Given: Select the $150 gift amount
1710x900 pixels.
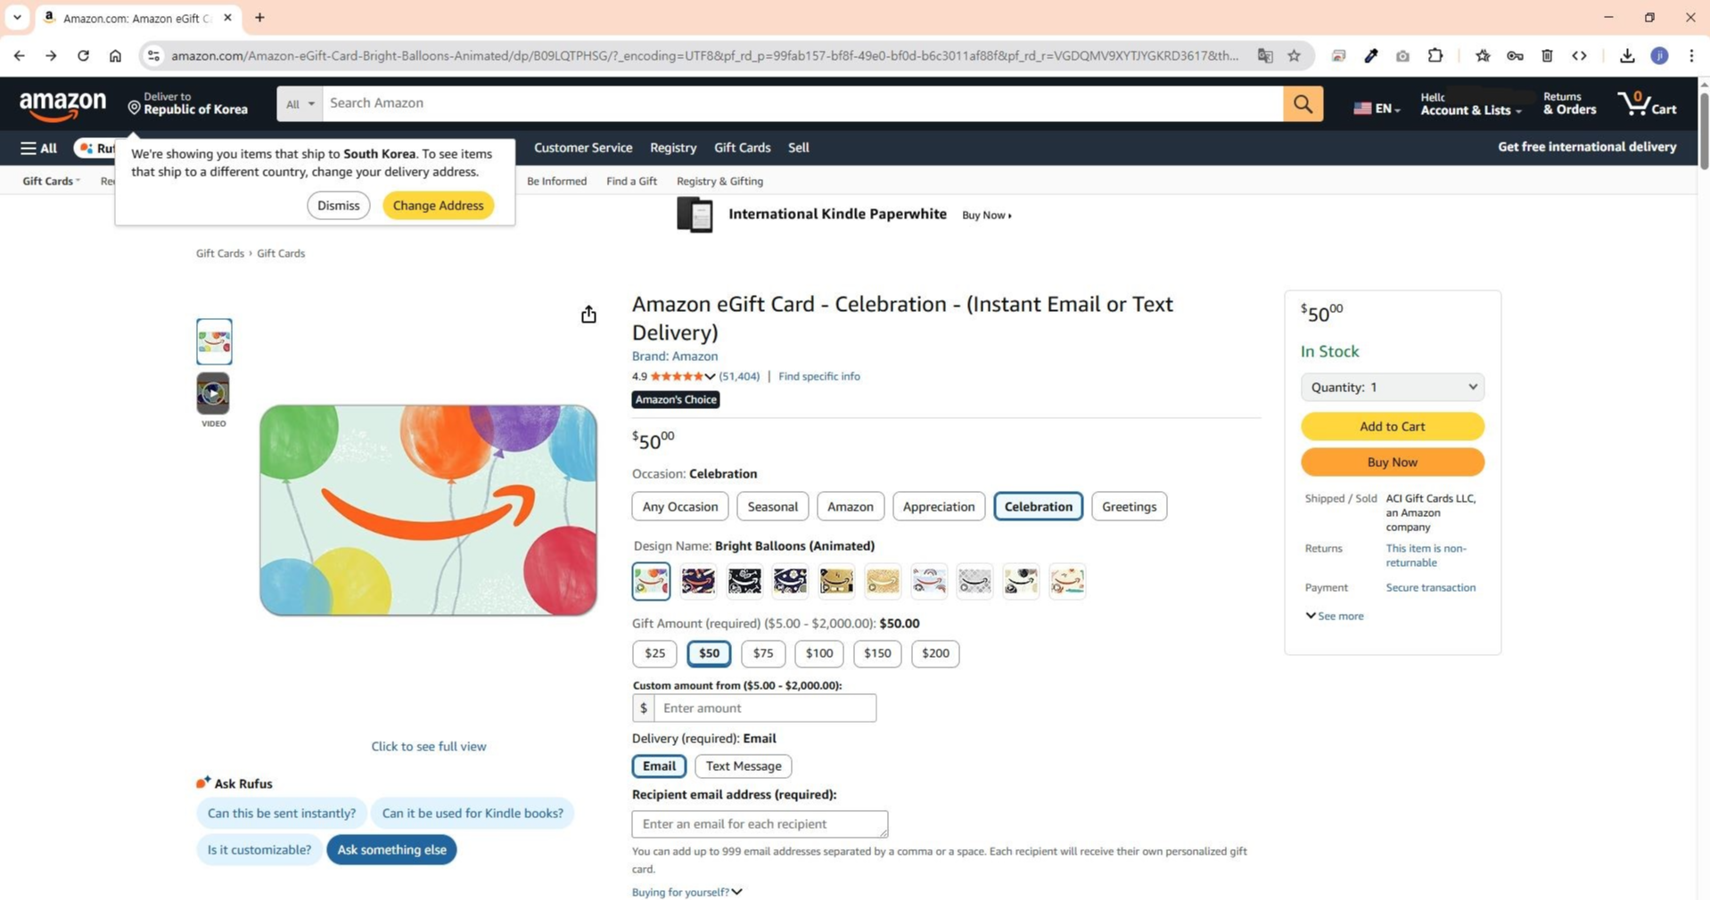Looking at the screenshot, I should 877,653.
